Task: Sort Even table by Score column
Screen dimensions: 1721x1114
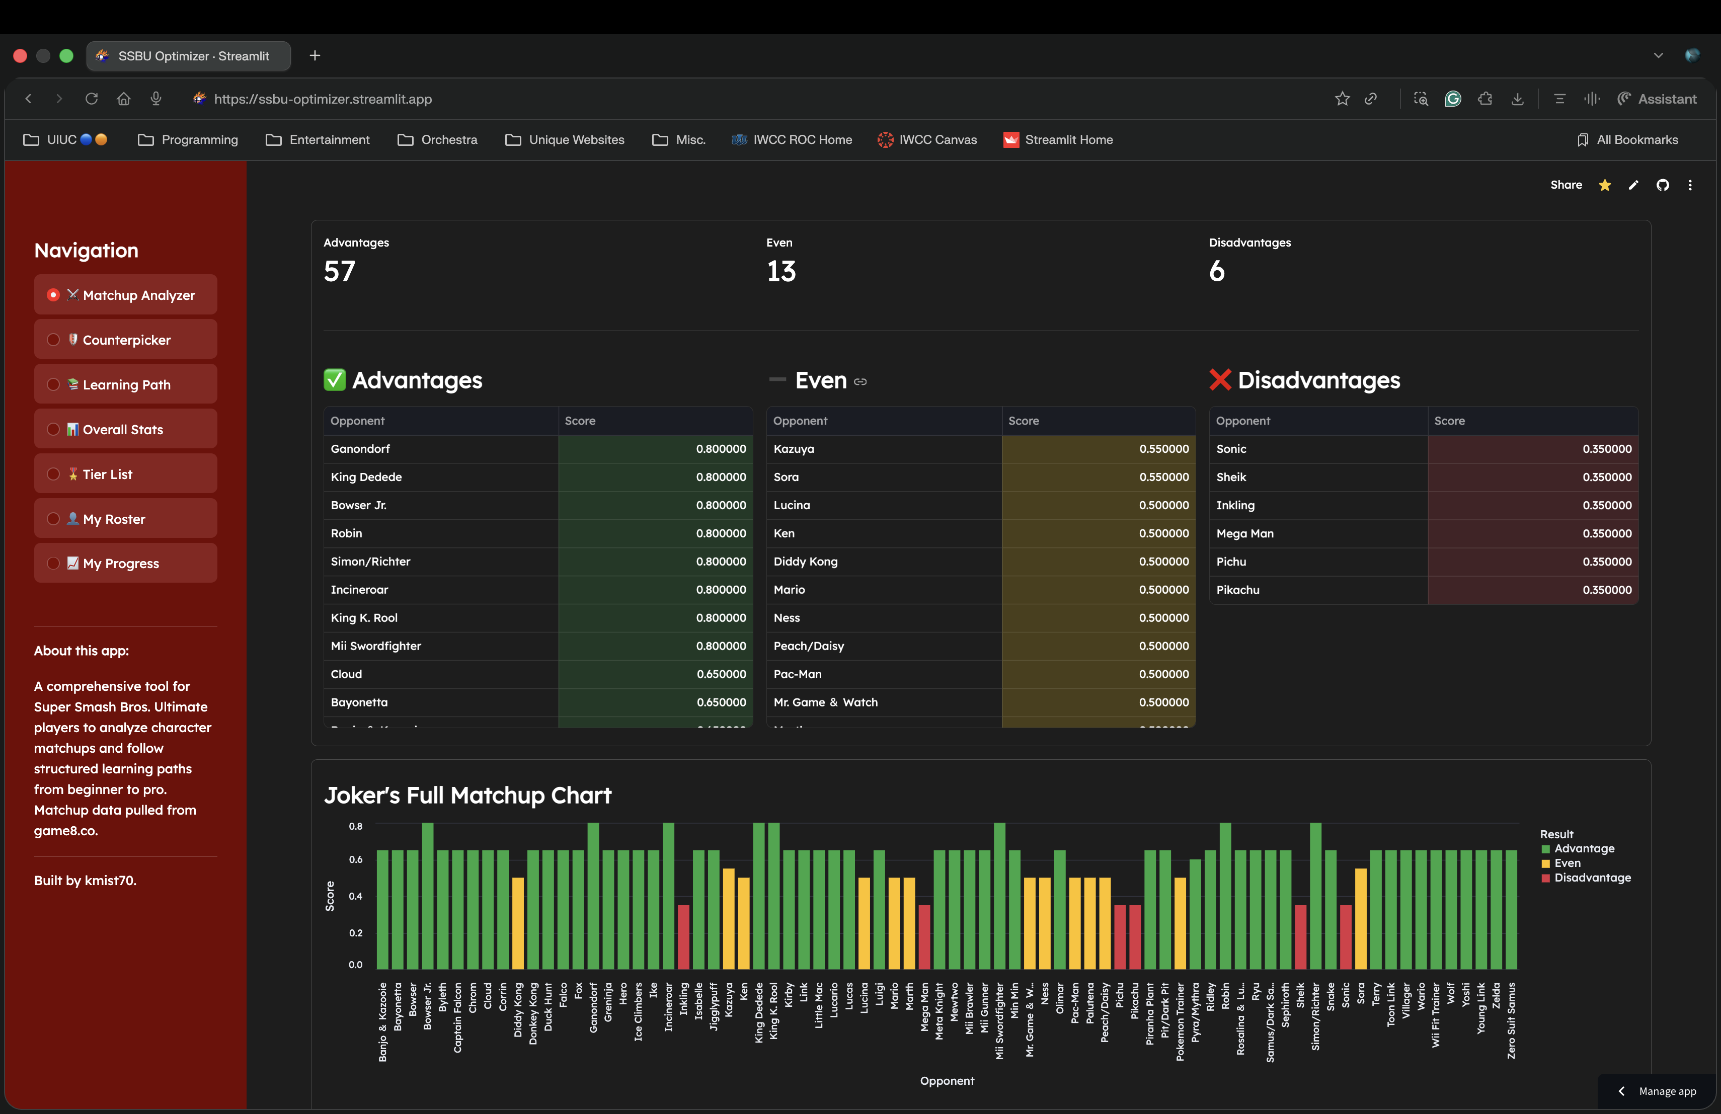Action: point(1099,421)
